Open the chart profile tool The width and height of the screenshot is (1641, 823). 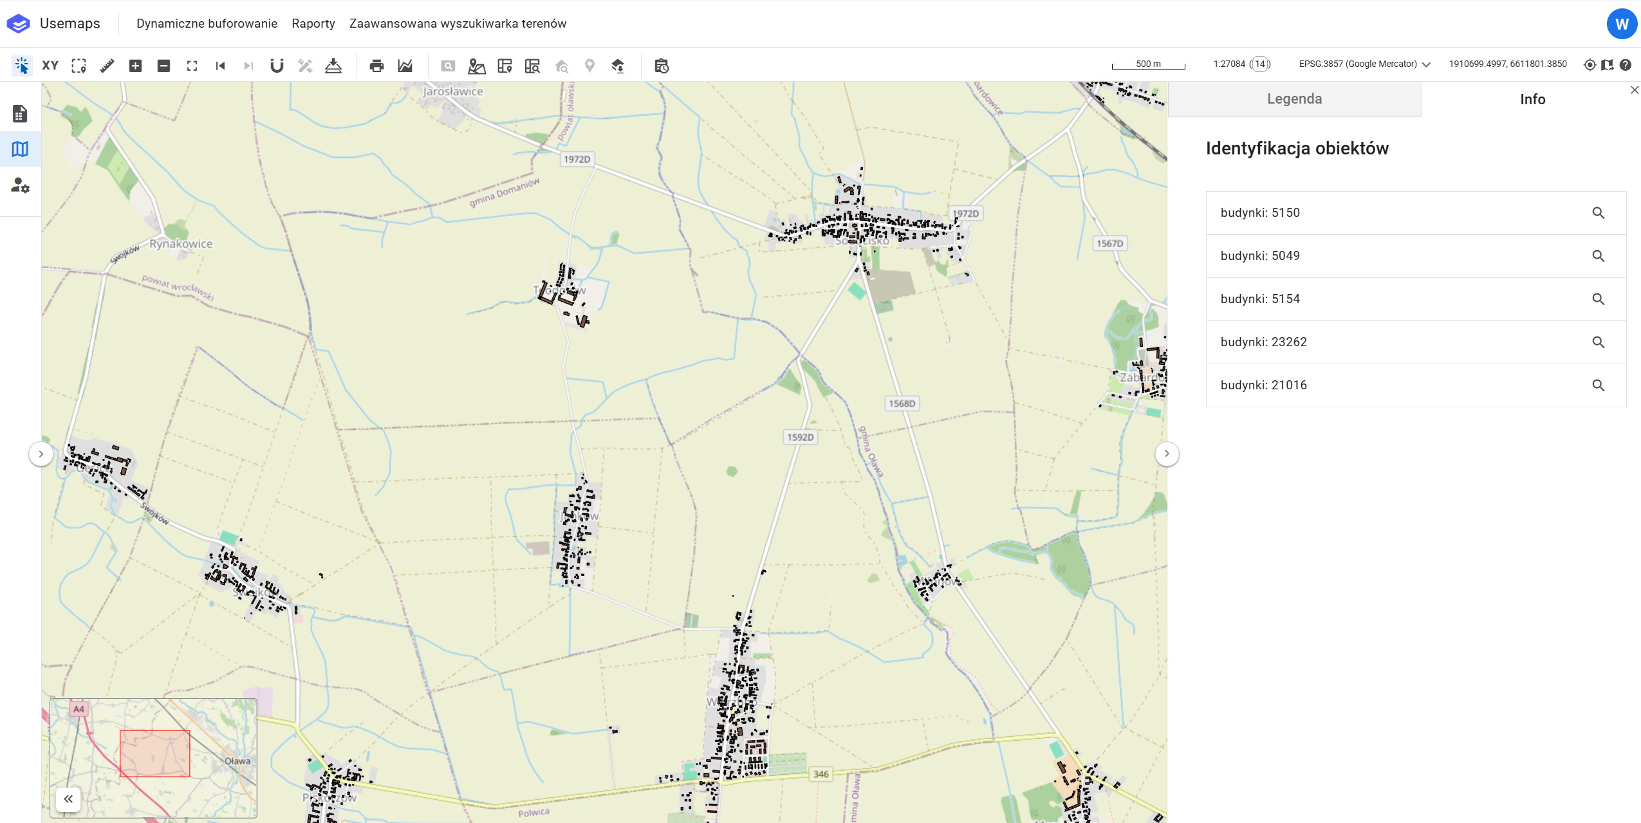click(405, 66)
